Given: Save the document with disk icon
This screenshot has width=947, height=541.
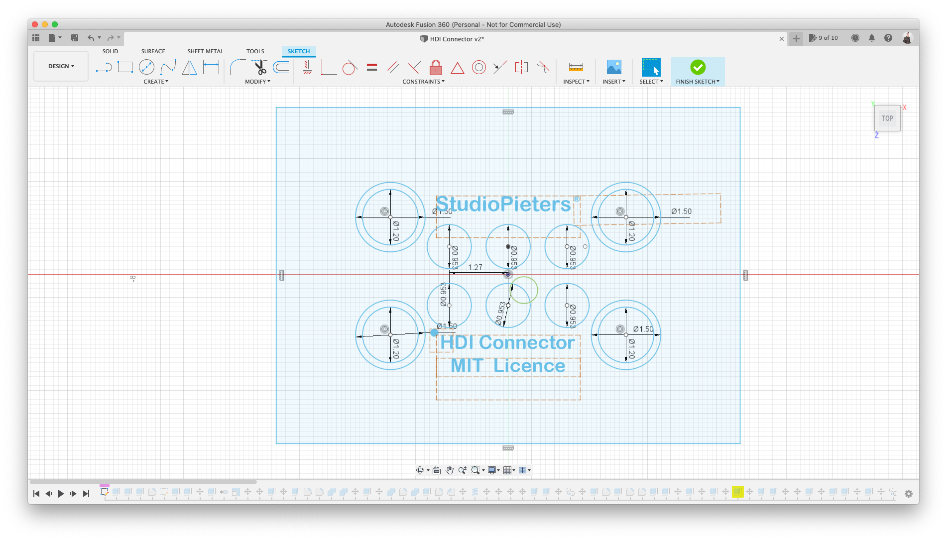Looking at the screenshot, I should click(x=75, y=38).
